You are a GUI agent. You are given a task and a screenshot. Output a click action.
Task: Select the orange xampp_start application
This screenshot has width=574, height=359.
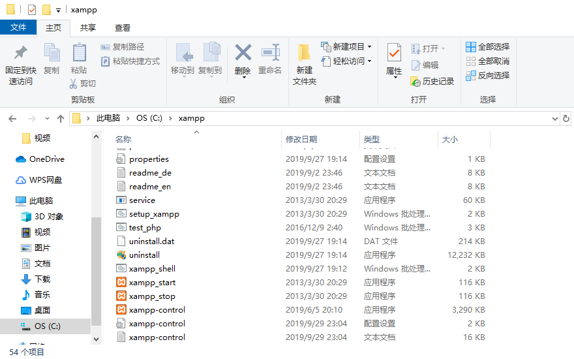[152, 283]
